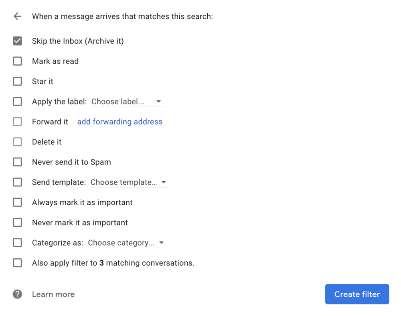Open the Choose category dropdown

[x=126, y=243]
